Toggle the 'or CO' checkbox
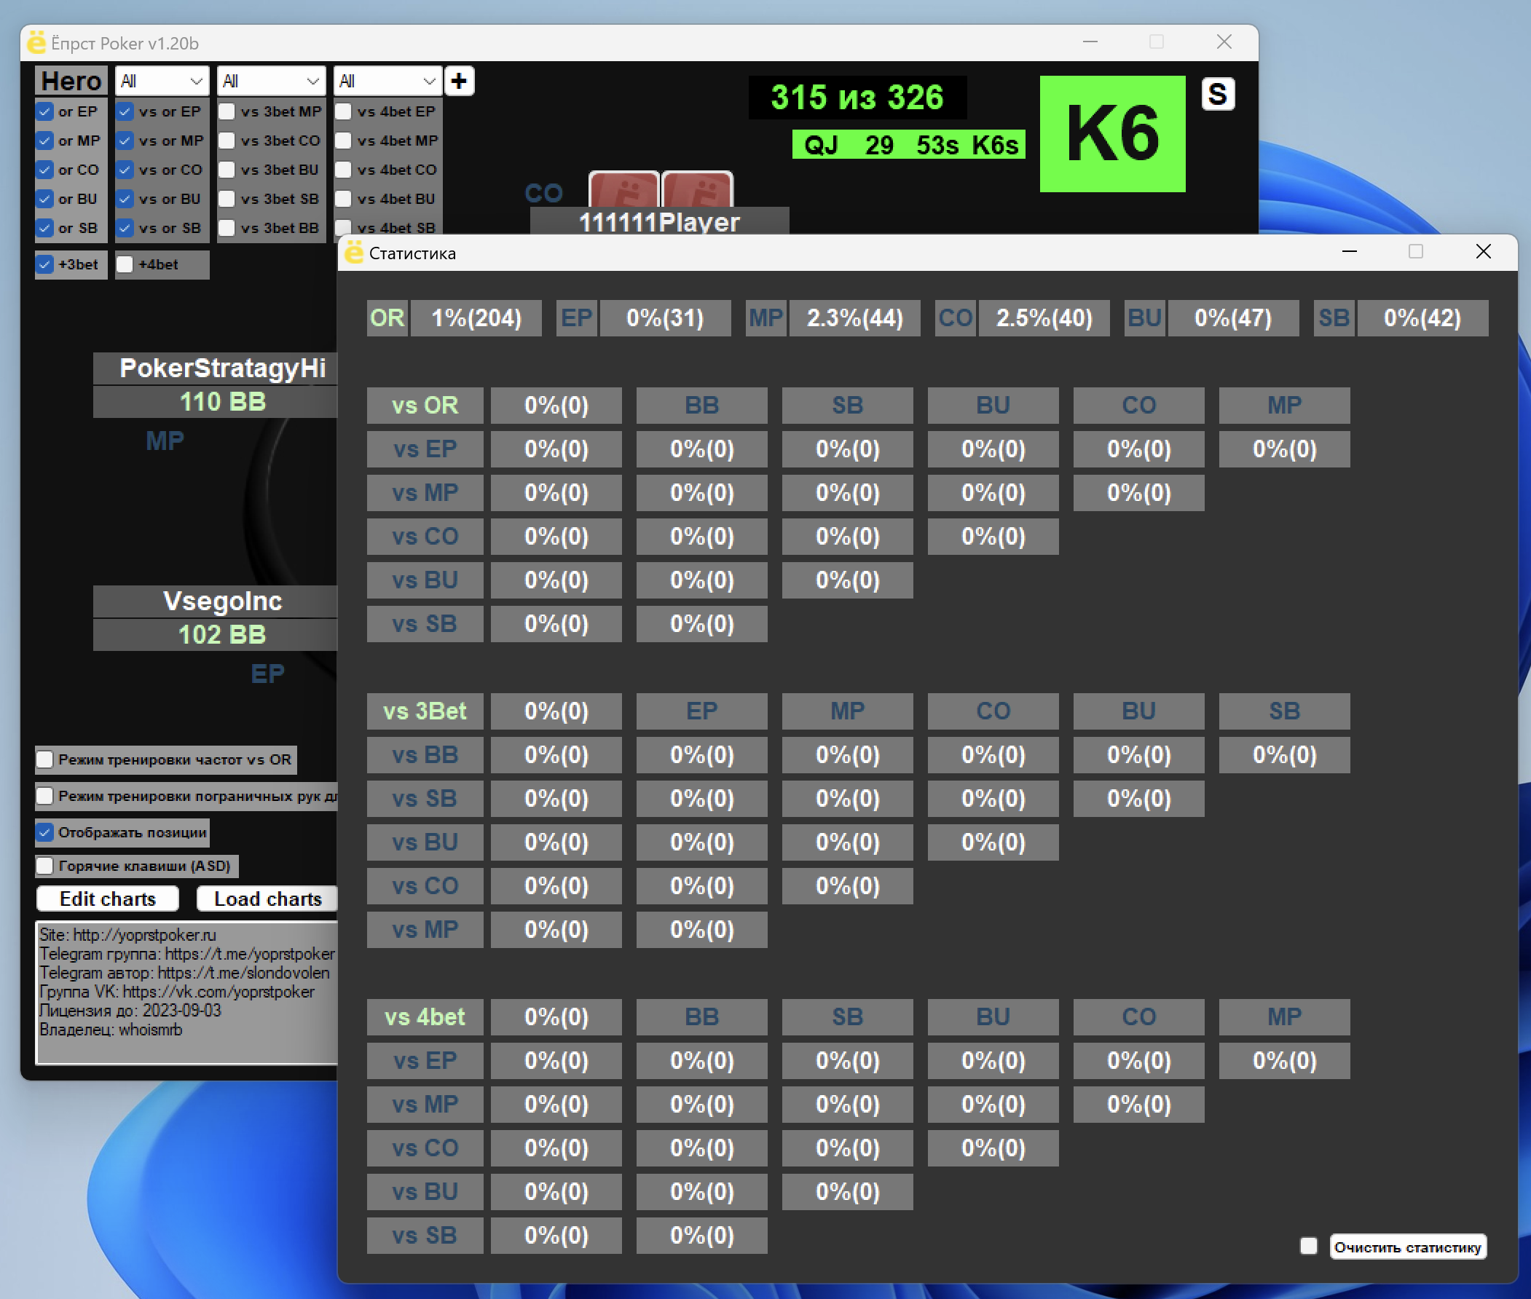1531x1299 pixels. pyautogui.click(x=45, y=170)
